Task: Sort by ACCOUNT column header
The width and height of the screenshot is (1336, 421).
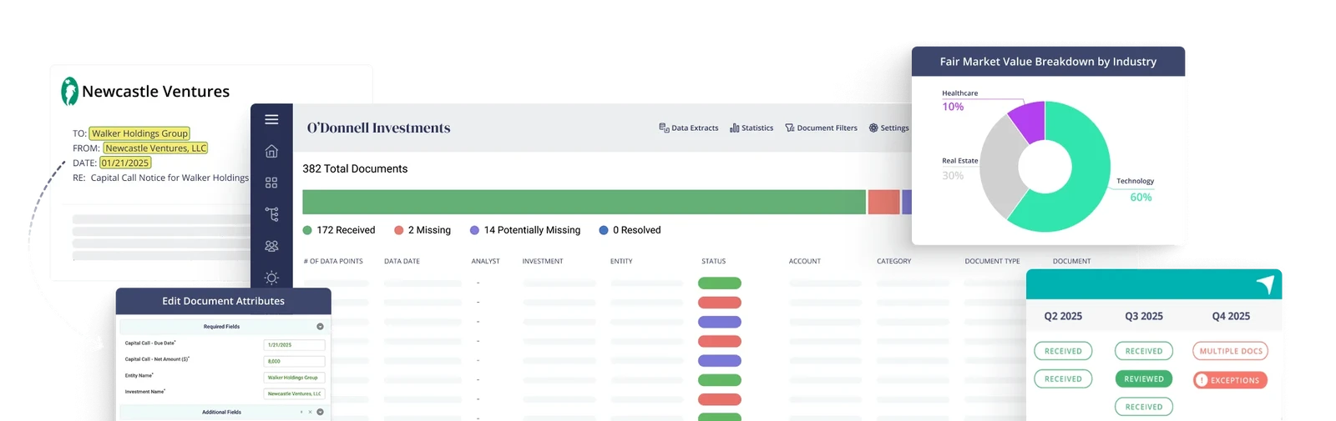Action: [804, 261]
